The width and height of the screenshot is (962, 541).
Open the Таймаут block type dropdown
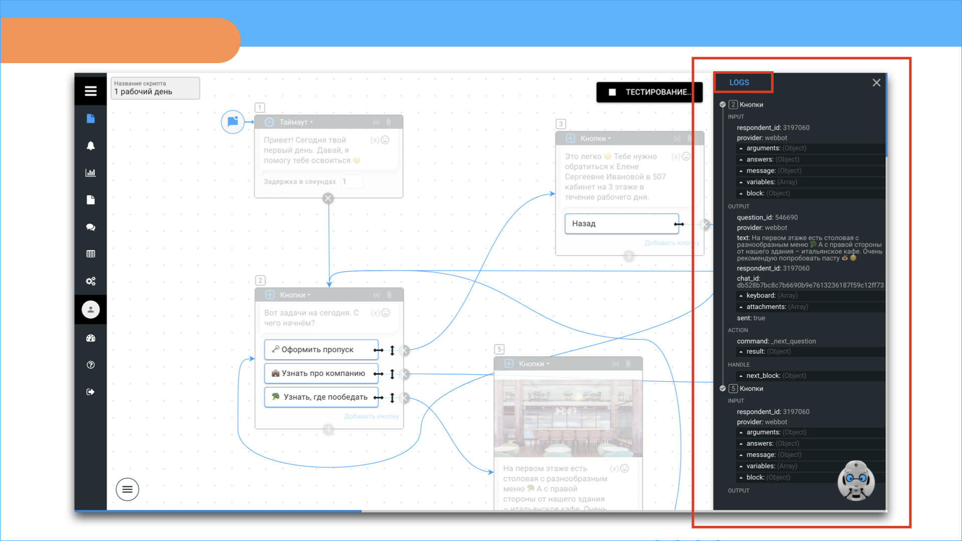click(x=296, y=122)
